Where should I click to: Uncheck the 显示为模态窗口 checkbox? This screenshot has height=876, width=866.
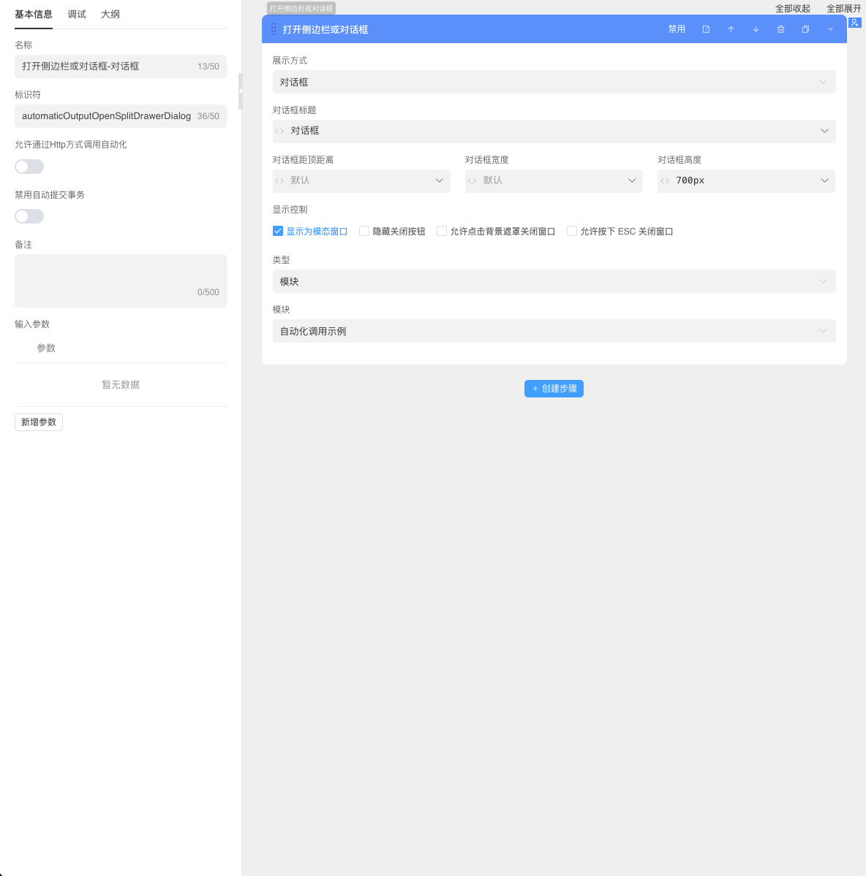pos(278,231)
